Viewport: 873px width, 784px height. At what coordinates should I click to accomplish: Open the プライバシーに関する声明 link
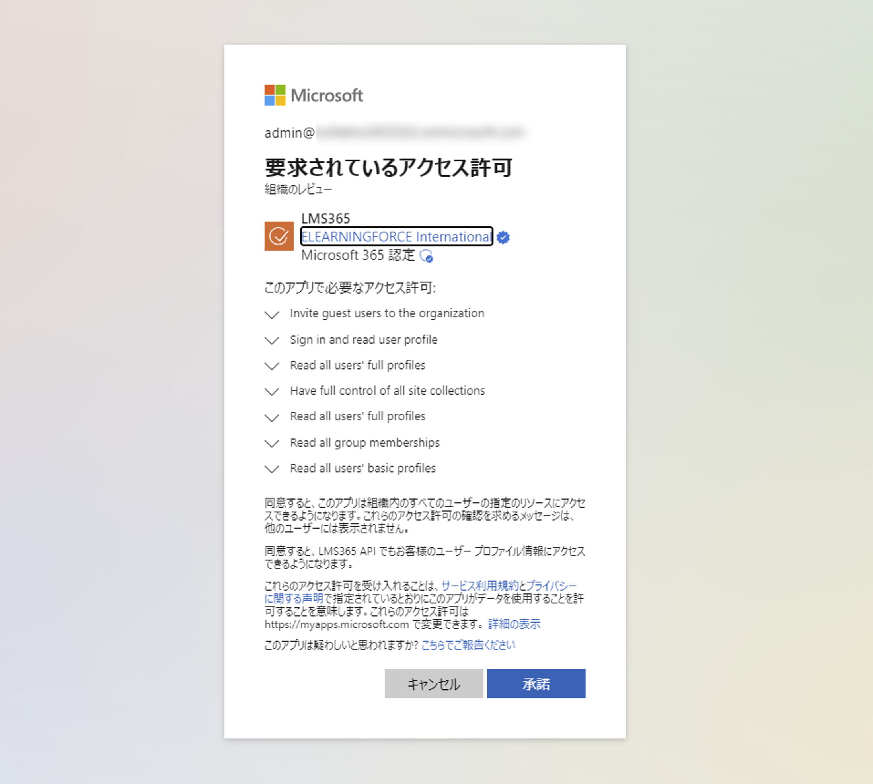(x=551, y=586)
